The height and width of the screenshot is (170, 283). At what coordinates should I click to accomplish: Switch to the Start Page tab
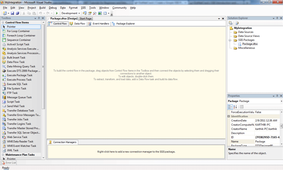point(86,19)
